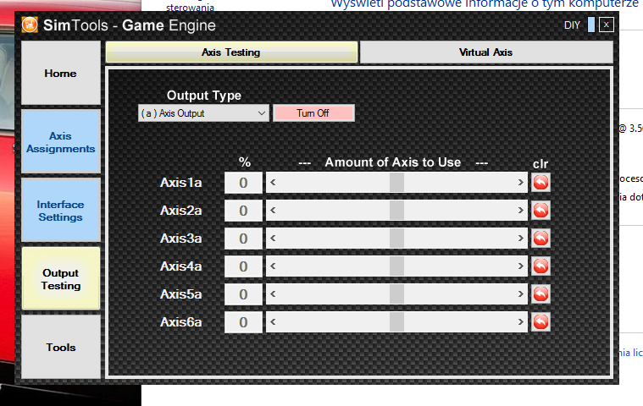This screenshot has width=643, height=406.
Task: Clear Axis1a with its red reset icon
Action: pos(540,183)
